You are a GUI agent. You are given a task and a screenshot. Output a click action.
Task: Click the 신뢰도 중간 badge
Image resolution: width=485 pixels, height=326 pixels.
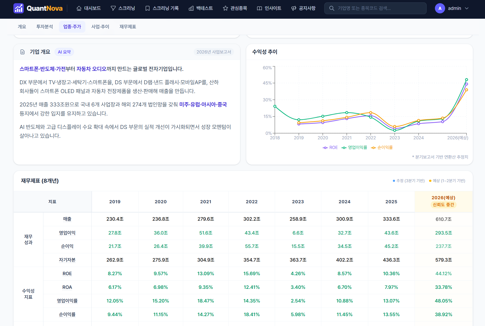(x=443, y=205)
